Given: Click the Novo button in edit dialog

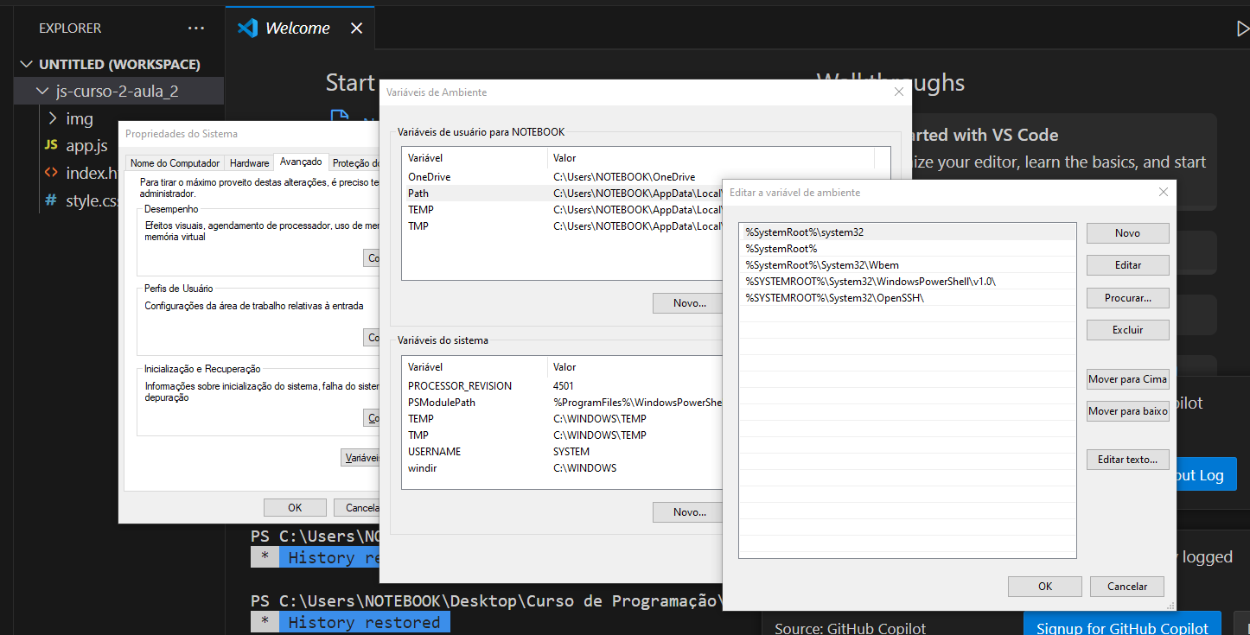Looking at the screenshot, I should pyautogui.click(x=1128, y=233).
